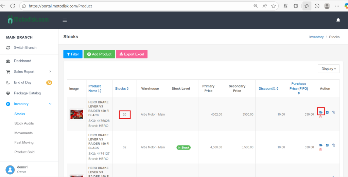The image size is (348, 177).
Task: Open the folder icon for SKU 4476026
Action: (321, 112)
